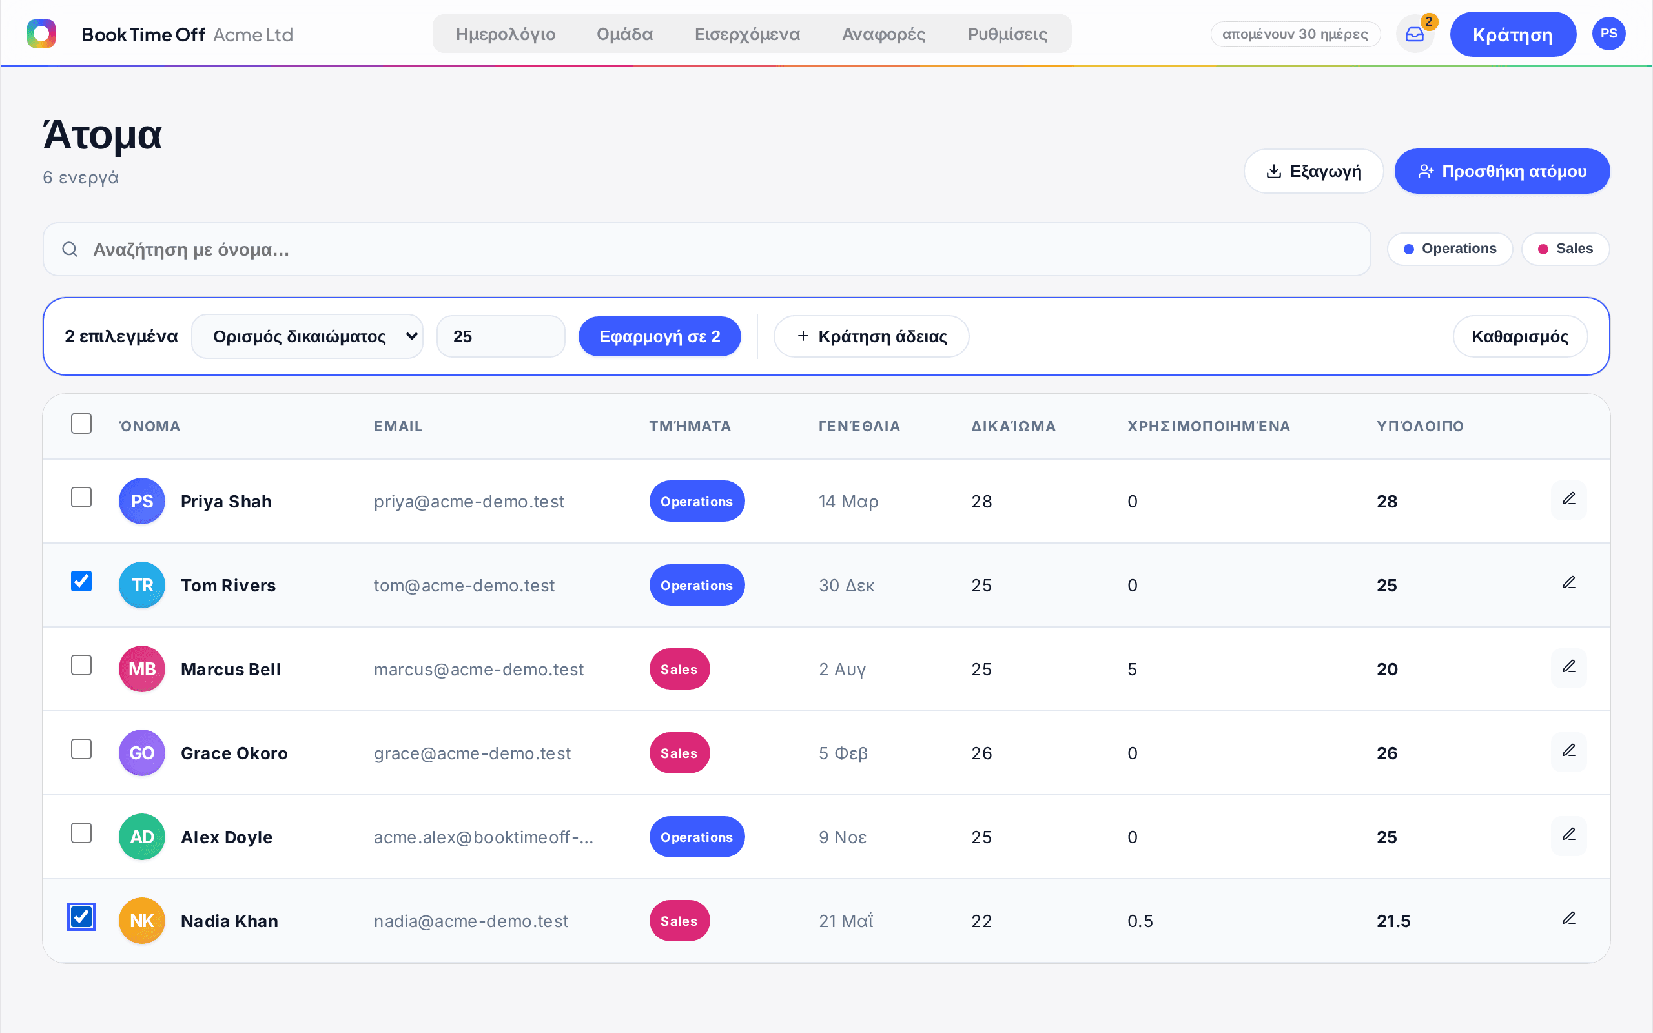
Task: Open edit icon on Nadia Khan's row
Action: [1569, 919]
